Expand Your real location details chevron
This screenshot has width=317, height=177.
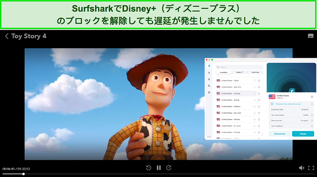pyautogui.click(x=312, y=115)
